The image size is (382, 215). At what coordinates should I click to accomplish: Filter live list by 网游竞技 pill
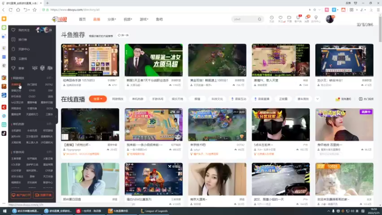pos(117,99)
